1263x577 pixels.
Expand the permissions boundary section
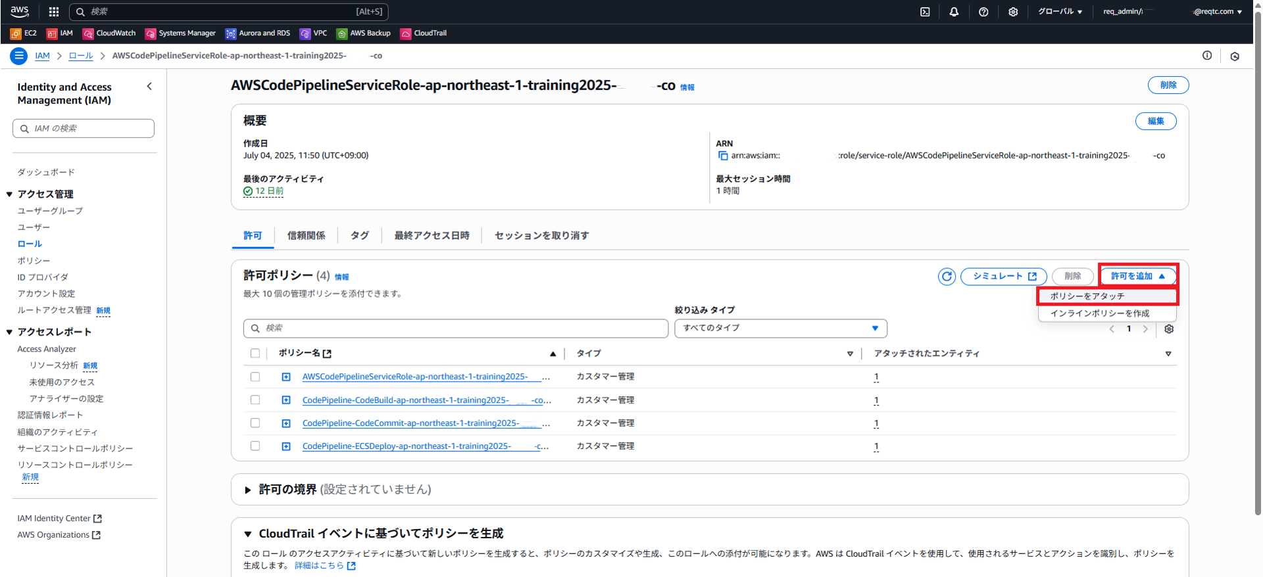(248, 490)
